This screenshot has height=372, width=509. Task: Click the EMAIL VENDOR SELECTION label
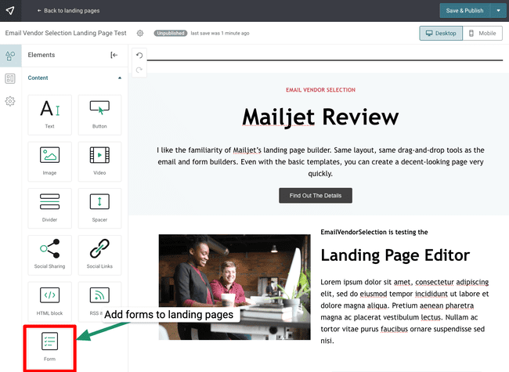point(320,90)
